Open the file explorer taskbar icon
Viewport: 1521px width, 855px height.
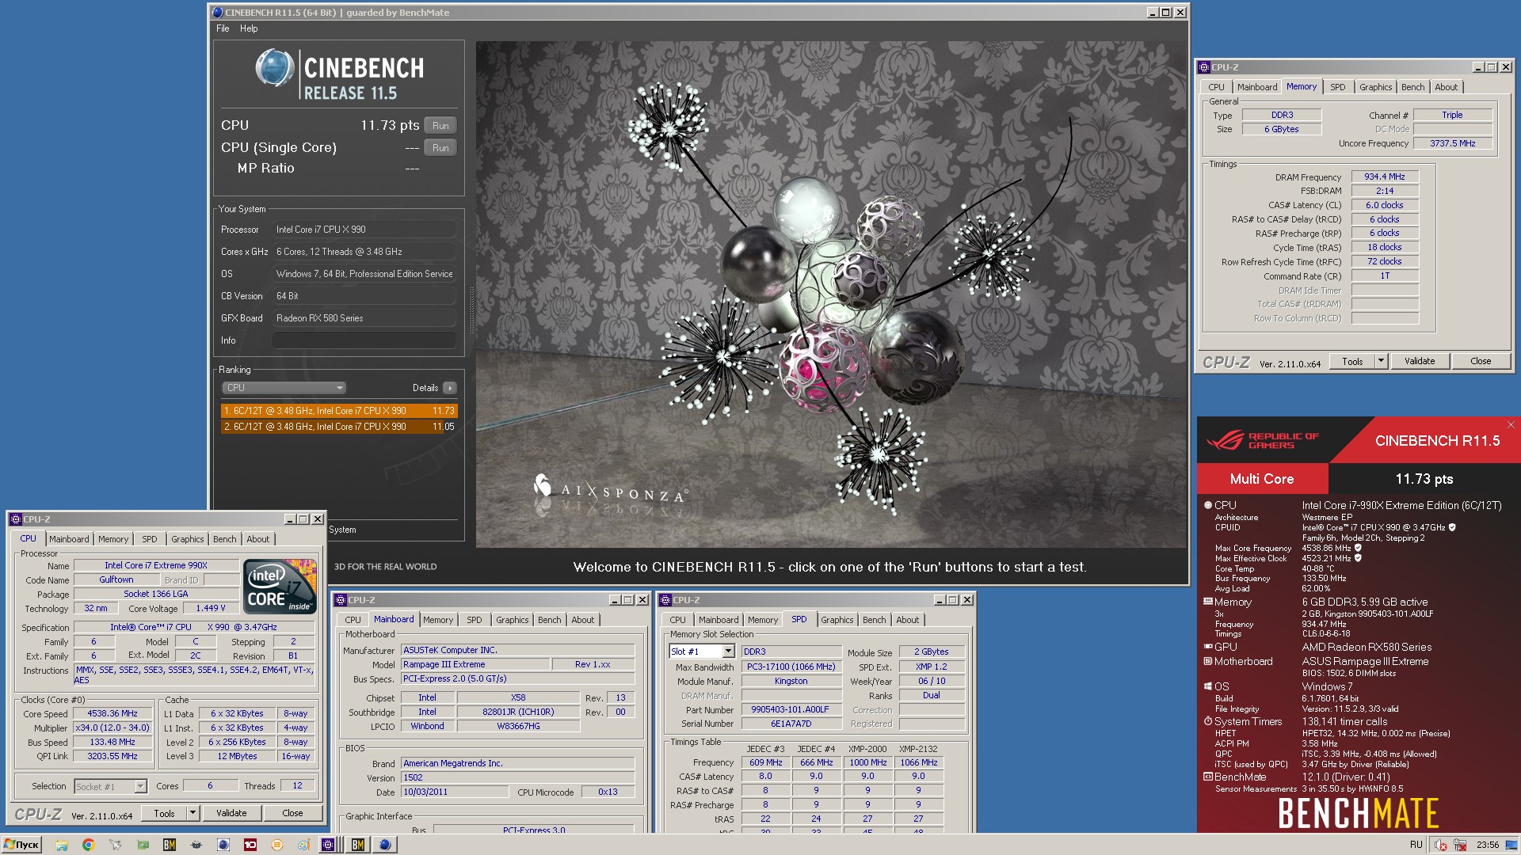[62, 845]
